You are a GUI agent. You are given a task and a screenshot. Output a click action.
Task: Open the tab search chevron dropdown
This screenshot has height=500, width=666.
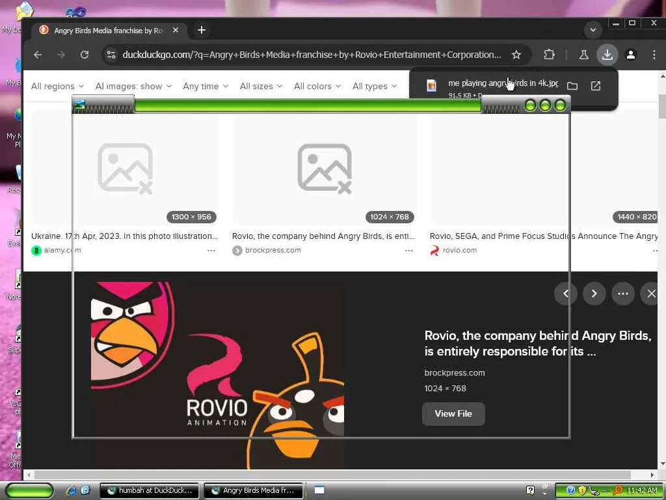593,30
